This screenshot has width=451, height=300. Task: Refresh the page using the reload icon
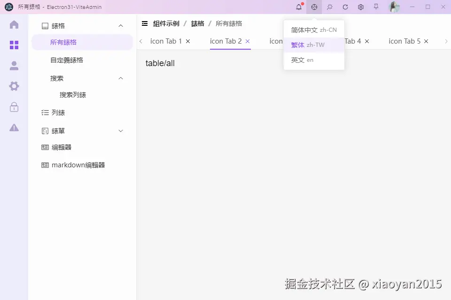[345, 7]
